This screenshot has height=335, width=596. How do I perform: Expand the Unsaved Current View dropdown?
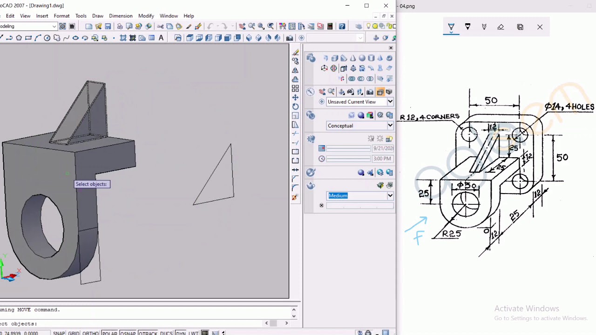[x=390, y=102]
